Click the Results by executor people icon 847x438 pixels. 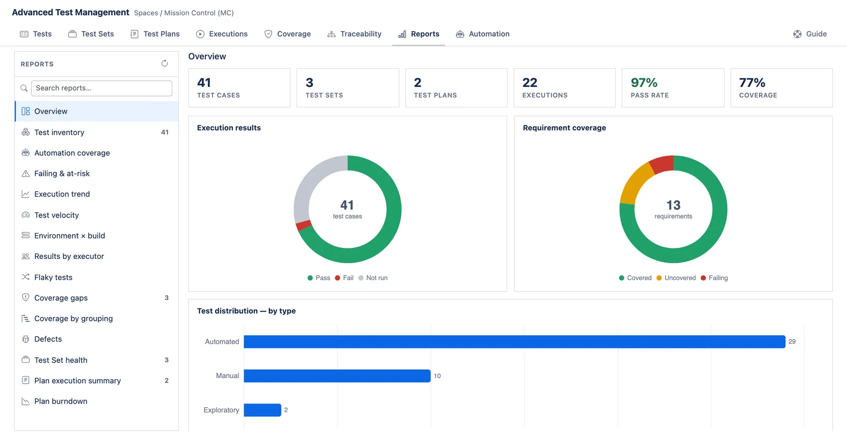26,256
